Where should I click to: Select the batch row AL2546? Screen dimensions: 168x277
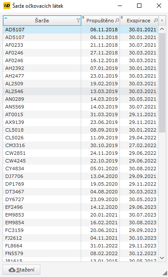[80, 91]
